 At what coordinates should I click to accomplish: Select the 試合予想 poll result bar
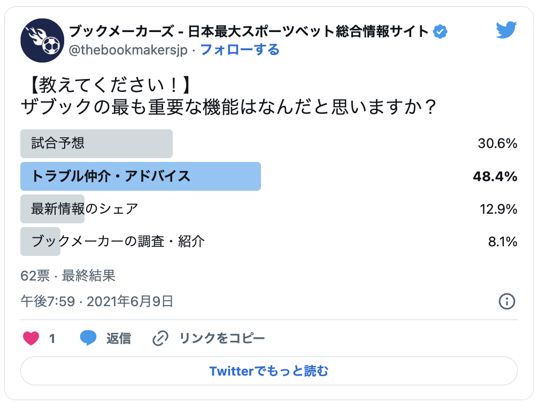pos(96,144)
